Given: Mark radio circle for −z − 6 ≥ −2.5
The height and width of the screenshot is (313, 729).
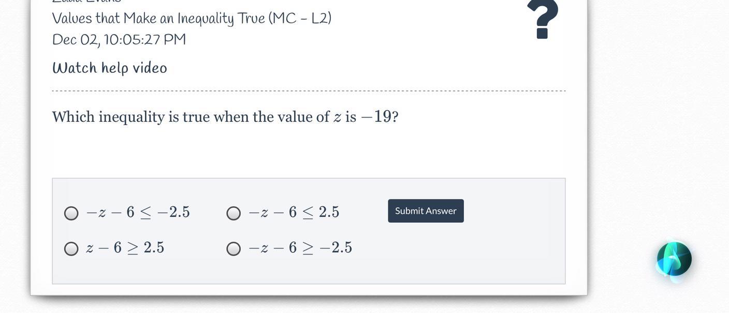Looking at the screenshot, I should [234, 249].
